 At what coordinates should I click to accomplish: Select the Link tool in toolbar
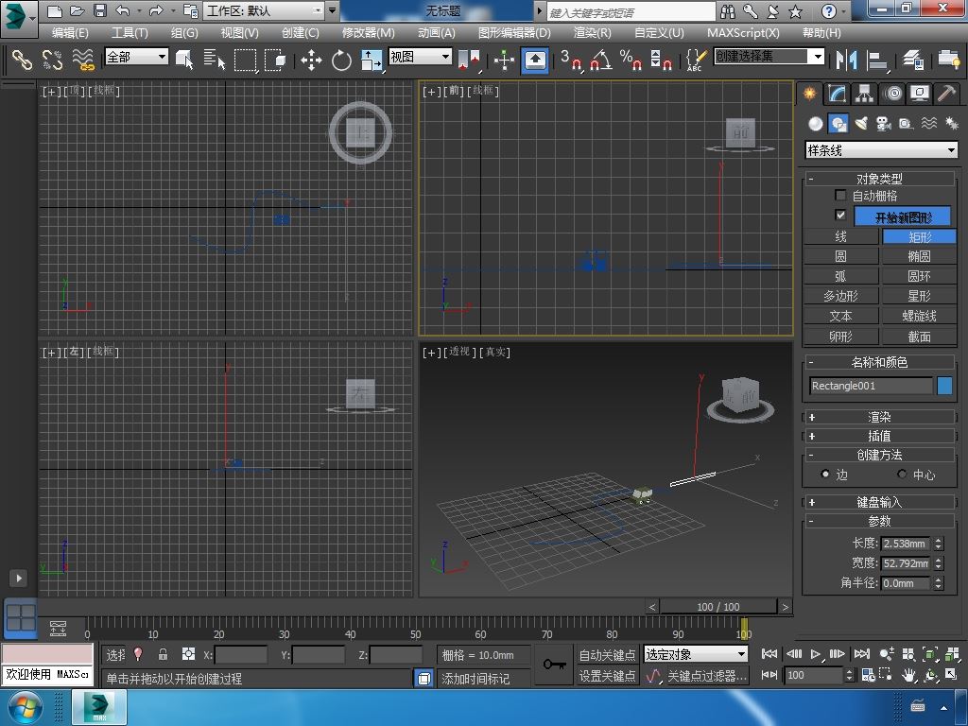pyautogui.click(x=22, y=60)
